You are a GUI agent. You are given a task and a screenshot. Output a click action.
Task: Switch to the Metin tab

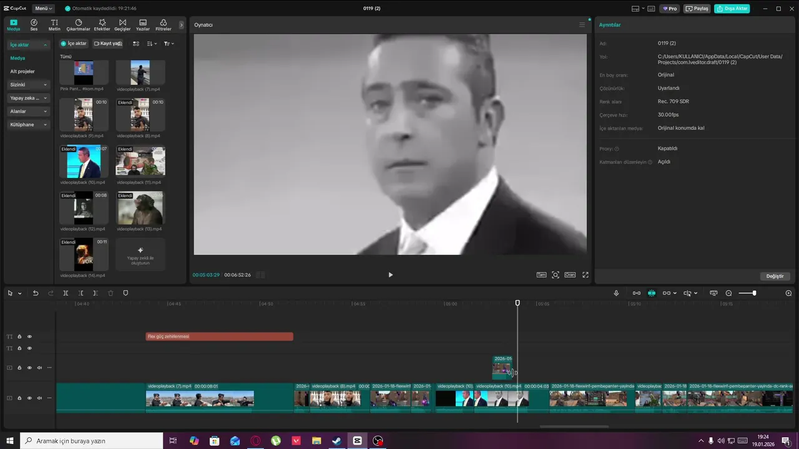(54, 25)
